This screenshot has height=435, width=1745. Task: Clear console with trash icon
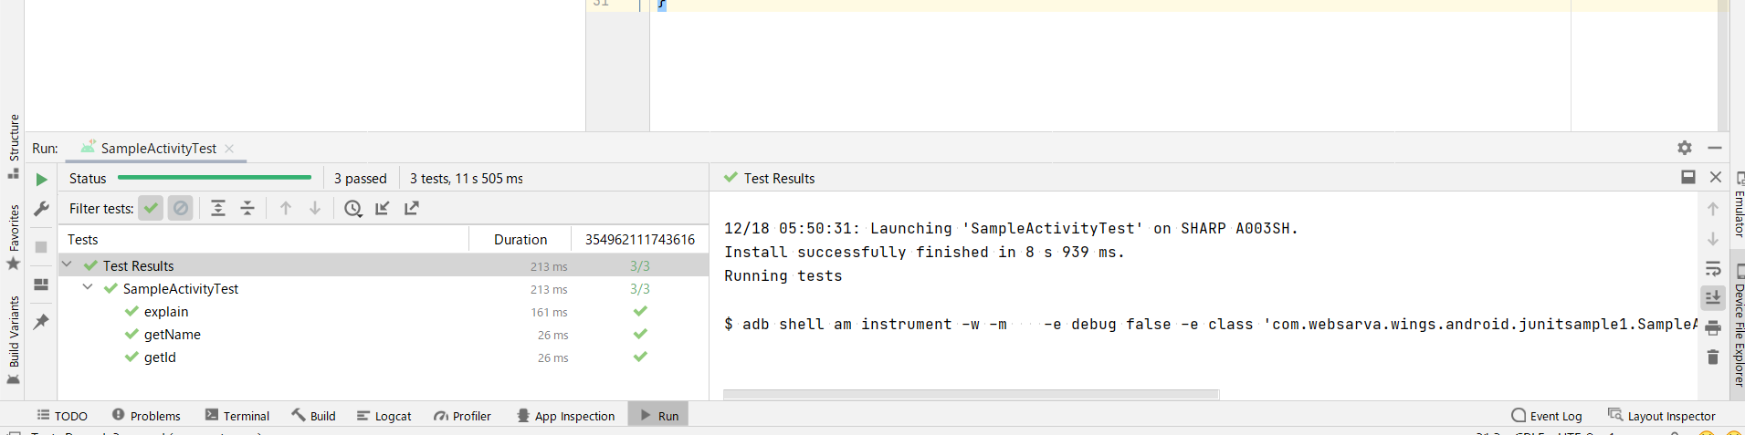point(1713,357)
